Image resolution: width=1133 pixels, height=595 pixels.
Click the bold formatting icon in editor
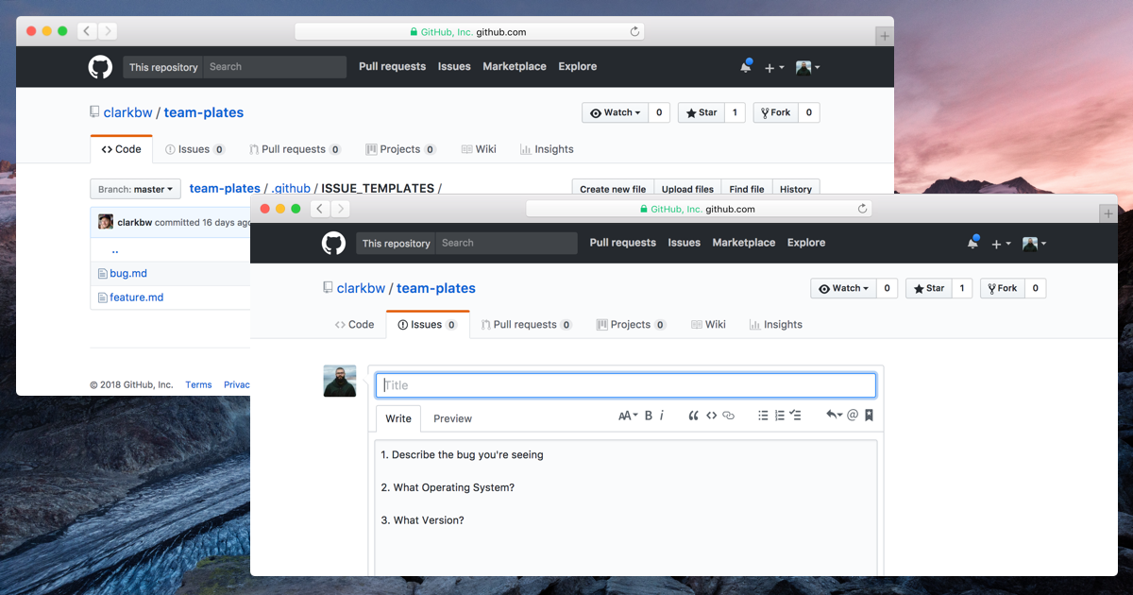[649, 416]
